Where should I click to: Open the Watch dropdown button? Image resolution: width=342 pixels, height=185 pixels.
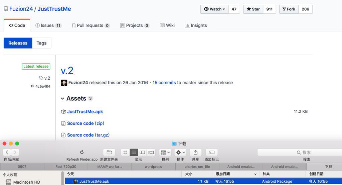(x=214, y=9)
